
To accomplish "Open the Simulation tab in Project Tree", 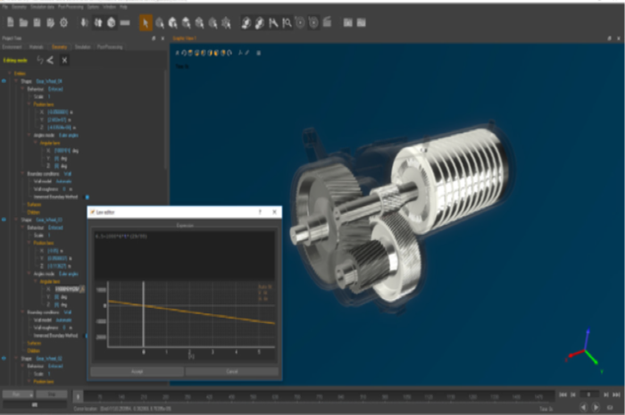I will coord(82,48).
